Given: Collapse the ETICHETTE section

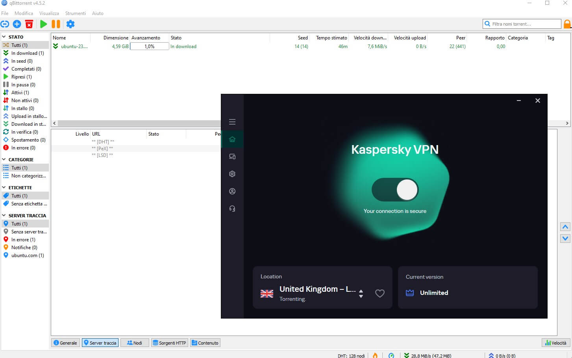Looking at the screenshot, I should pos(4,188).
